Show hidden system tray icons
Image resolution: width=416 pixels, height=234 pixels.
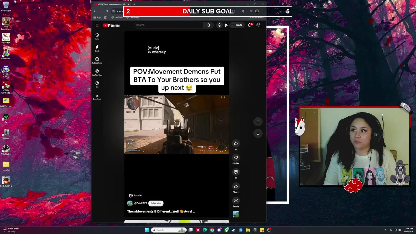point(385,230)
